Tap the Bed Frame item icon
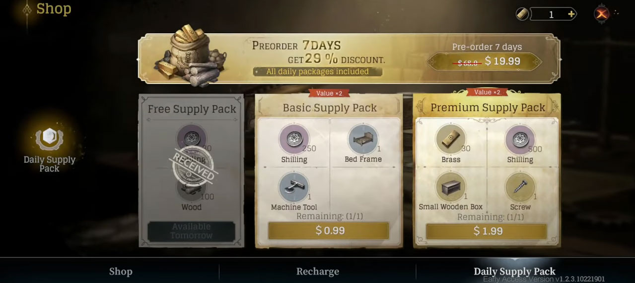Image resolution: width=635 pixels, height=283 pixels. click(363, 139)
